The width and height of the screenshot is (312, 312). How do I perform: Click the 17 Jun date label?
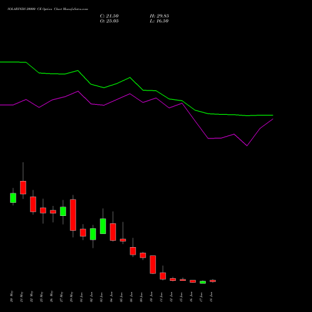point(202,297)
